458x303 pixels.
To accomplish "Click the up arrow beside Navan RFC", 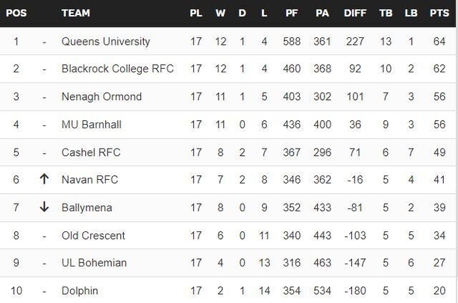I will pyautogui.click(x=44, y=179).
